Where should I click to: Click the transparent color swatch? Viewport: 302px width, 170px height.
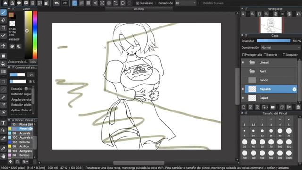[12, 24]
